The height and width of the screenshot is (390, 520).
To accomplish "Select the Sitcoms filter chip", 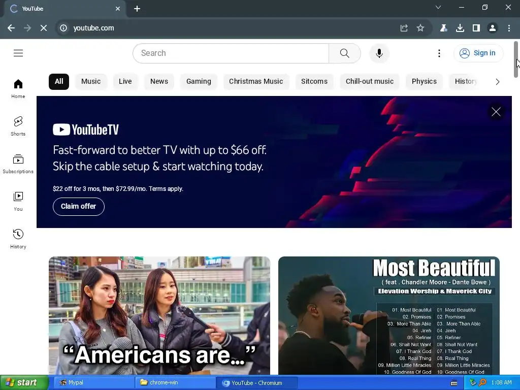I will [314, 82].
